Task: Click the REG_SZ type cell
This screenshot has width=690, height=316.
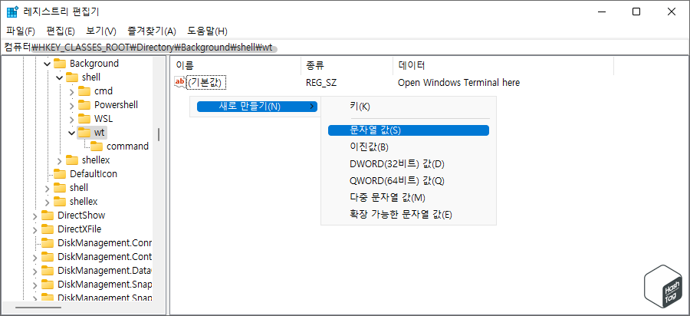Action: (321, 82)
